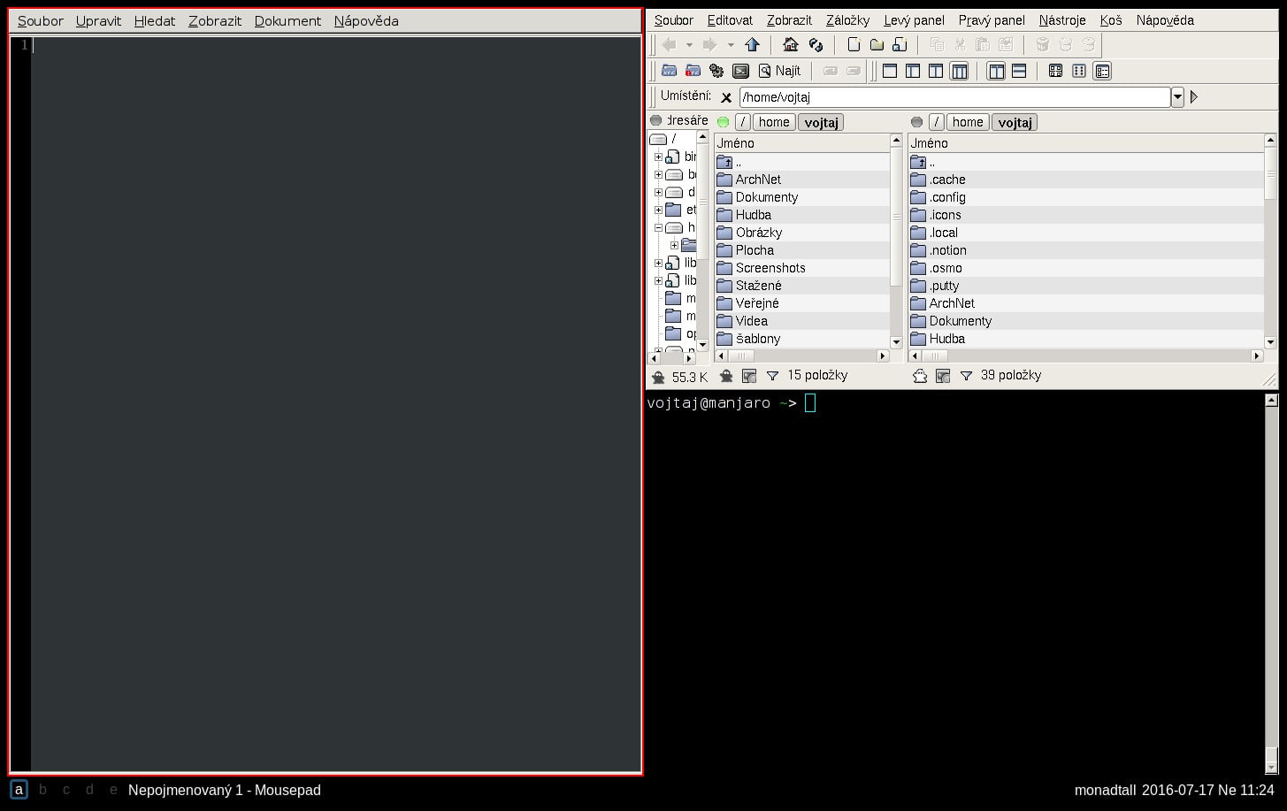This screenshot has height=811, width=1287.
Task: Open the back history dropdown arrow
Action: pyautogui.click(x=689, y=45)
